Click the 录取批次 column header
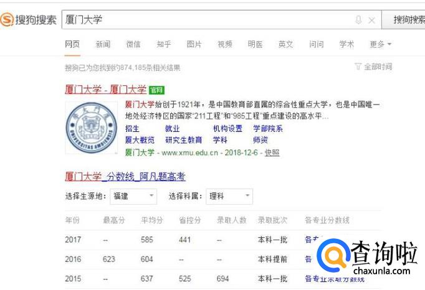Image resolution: width=425 pixels, height=290 pixels. pyautogui.click(x=272, y=220)
